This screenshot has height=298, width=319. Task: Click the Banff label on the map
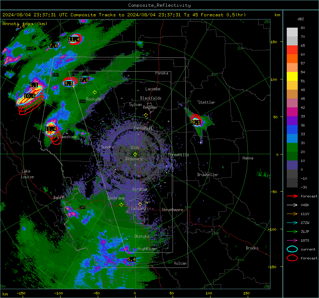click(58, 198)
